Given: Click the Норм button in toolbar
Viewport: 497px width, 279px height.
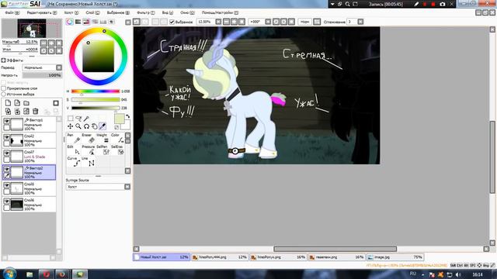Looking at the screenshot, I should (x=304, y=22).
